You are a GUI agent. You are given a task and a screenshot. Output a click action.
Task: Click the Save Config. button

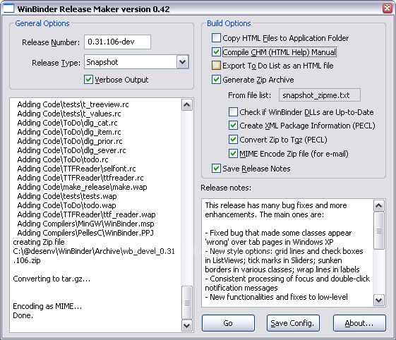click(x=293, y=323)
